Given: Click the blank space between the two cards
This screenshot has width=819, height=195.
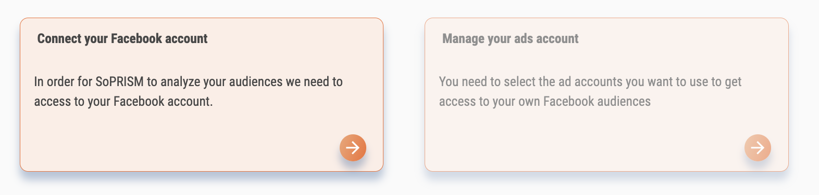Looking at the screenshot, I should tap(404, 94).
